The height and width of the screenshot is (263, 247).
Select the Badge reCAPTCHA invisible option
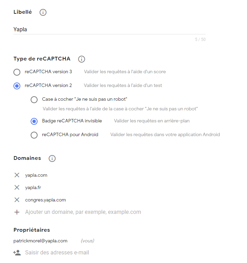tap(34, 121)
